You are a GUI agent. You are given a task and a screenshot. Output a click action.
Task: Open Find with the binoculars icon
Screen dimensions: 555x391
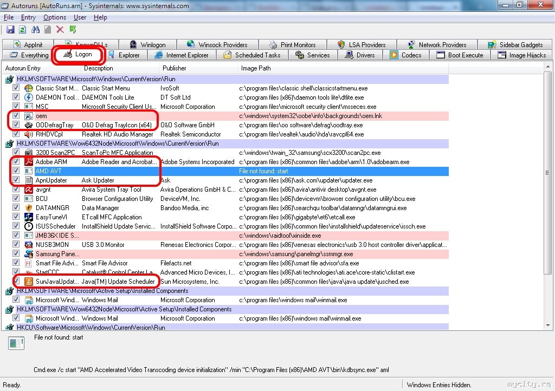[35, 30]
